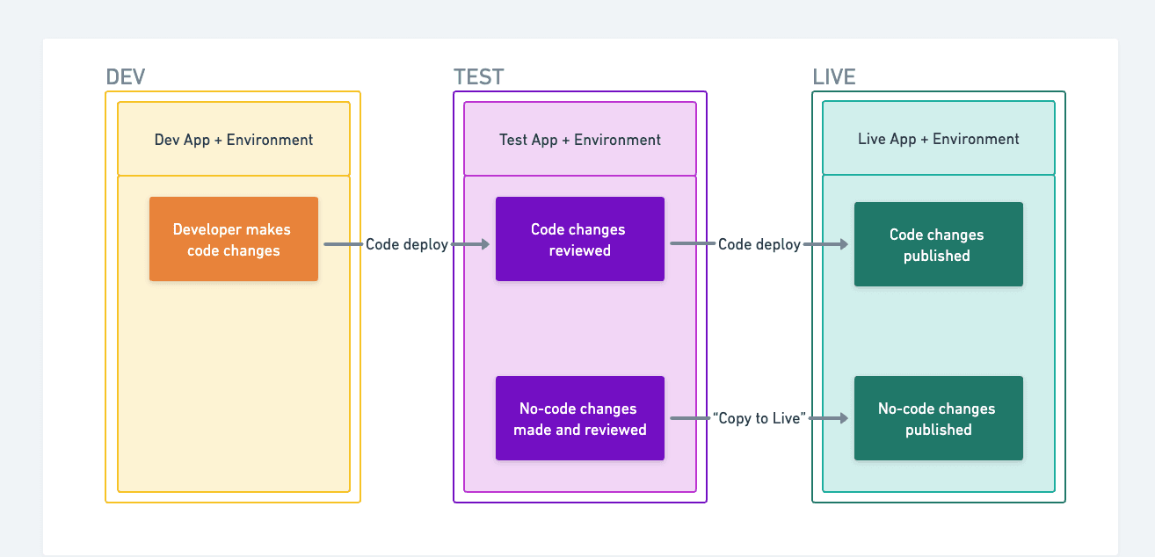Image resolution: width=1155 pixels, height=557 pixels.
Task: Click the arrowhead pointing into Code changes published
Action: [842, 244]
